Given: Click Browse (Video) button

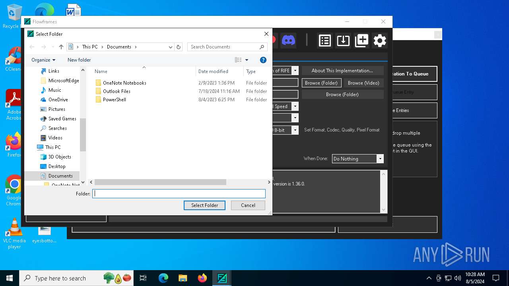Looking at the screenshot, I should (363, 83).
